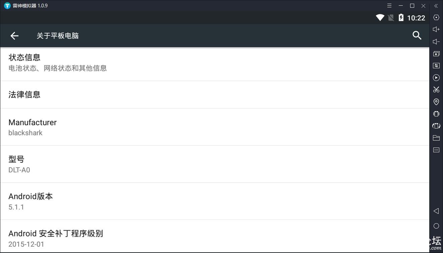
Task: Open the emulator settings hexagon icon
Action: click(x=436, y=17)
